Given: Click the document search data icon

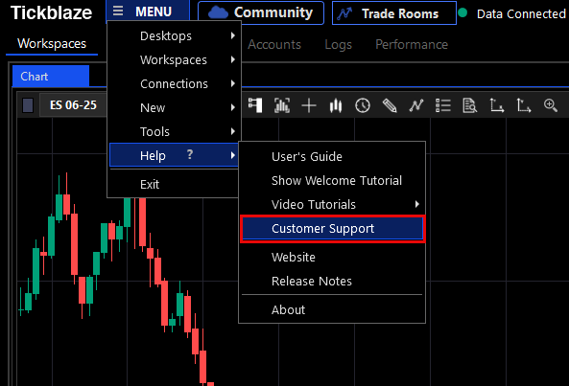Looking at the screenshot, I should [470, 105].
